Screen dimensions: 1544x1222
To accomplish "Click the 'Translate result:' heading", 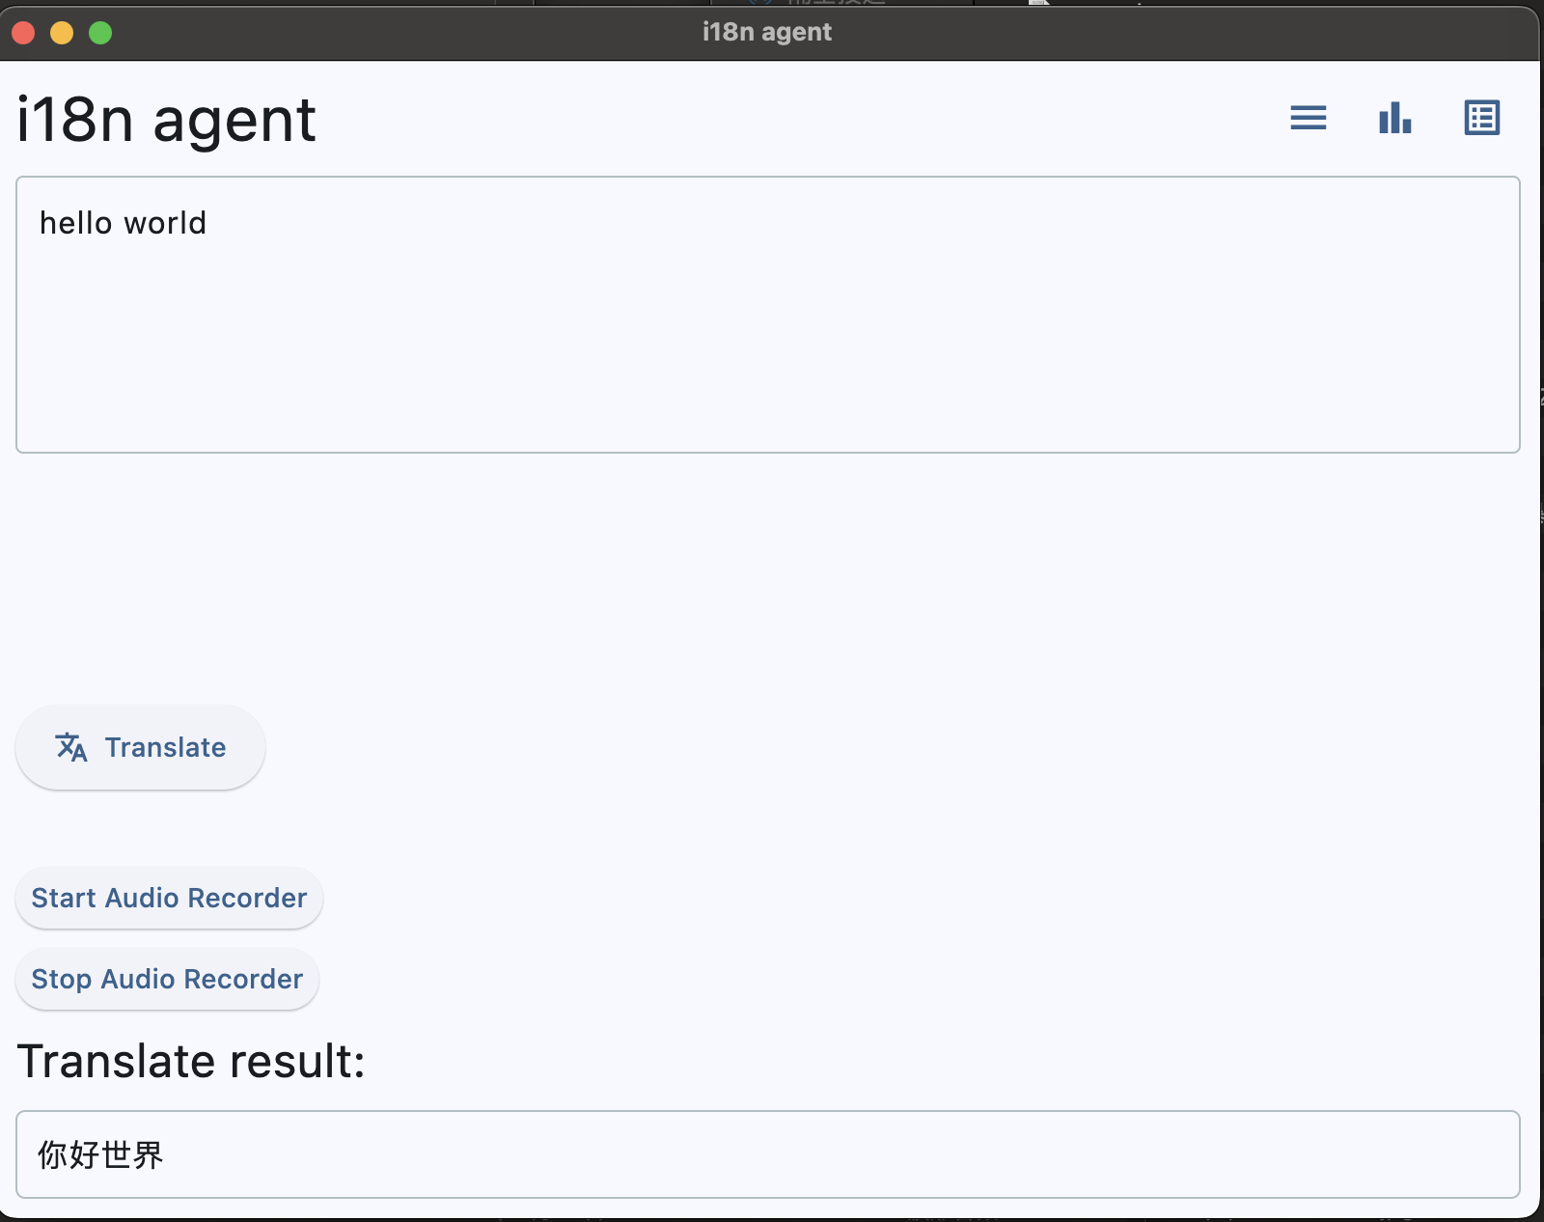I will tap(191, 1061).
